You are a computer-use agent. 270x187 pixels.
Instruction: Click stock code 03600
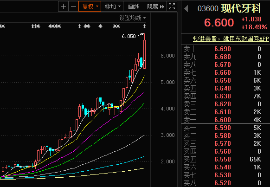pyautogui.click(x=208, y=9)
